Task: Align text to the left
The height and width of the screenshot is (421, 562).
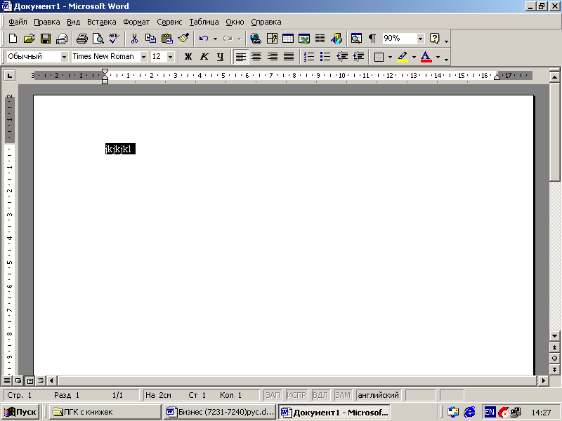Action: point(241,57)
